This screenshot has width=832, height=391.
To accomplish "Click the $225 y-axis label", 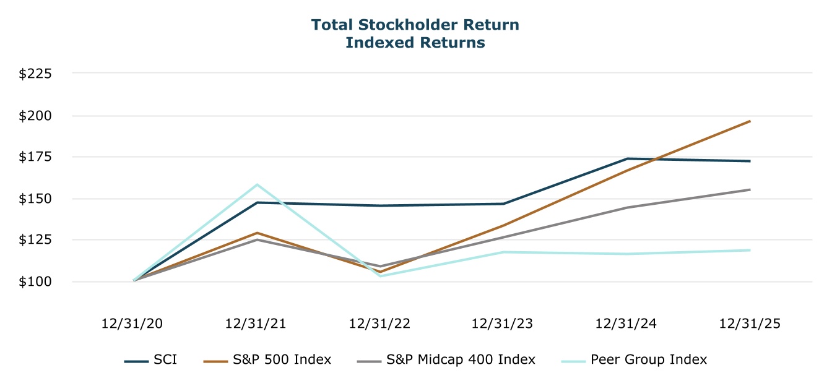I will [35, 74].
